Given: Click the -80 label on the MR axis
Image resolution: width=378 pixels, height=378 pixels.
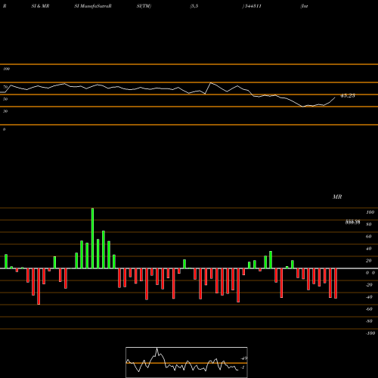Looking at the screenshot, I should pyautogui.click(x=369, y=321).
